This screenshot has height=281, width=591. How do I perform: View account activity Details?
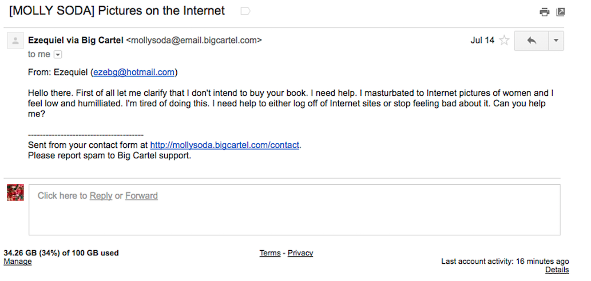[557, 270]
